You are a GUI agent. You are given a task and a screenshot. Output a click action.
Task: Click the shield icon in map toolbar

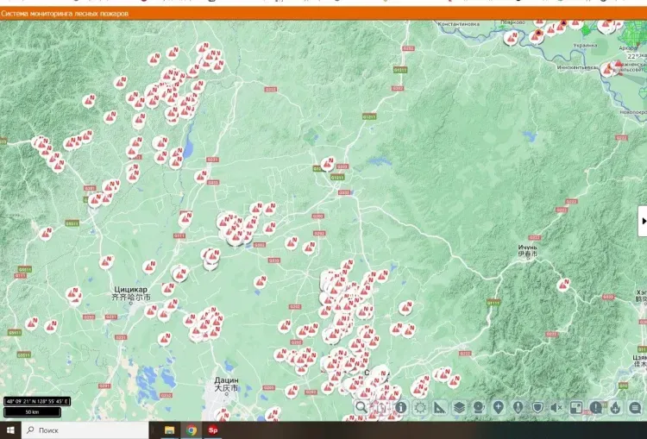537,407
